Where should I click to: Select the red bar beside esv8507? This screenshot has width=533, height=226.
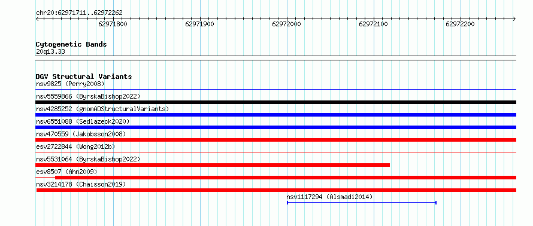286,178
